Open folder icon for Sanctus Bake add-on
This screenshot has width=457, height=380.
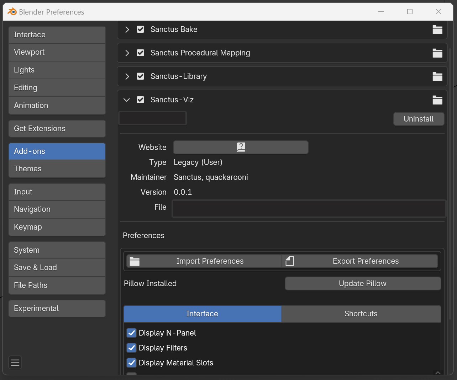click(x=437, y=30)
